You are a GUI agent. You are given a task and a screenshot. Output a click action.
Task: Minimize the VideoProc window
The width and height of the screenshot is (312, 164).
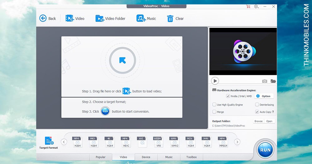[x=265, y=7]
